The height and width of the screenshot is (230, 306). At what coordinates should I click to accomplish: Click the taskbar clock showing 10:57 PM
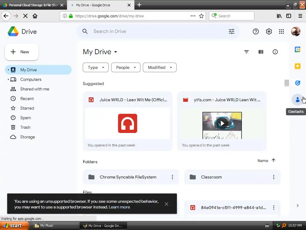[x=295, y=226]
